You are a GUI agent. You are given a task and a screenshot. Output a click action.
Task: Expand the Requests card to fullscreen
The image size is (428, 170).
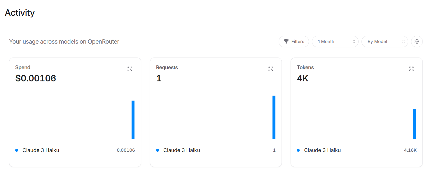tap(271, 69)
